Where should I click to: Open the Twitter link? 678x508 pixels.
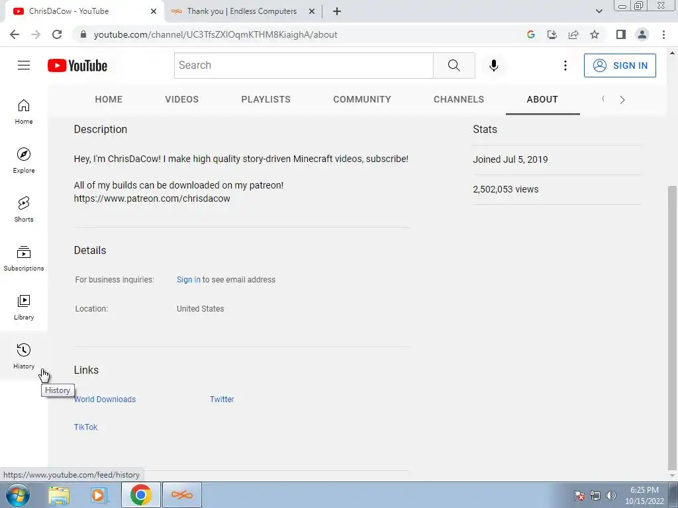pyautogui.click(x=222, y=399)
